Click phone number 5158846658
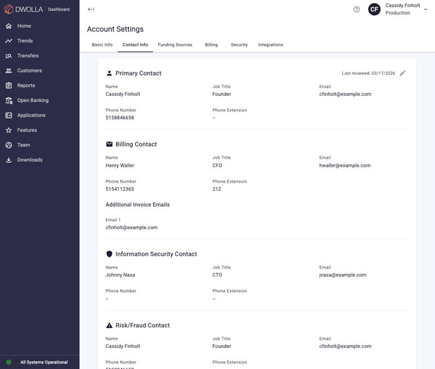The width and height of the screenshot is (435, 369). point(120,118)
